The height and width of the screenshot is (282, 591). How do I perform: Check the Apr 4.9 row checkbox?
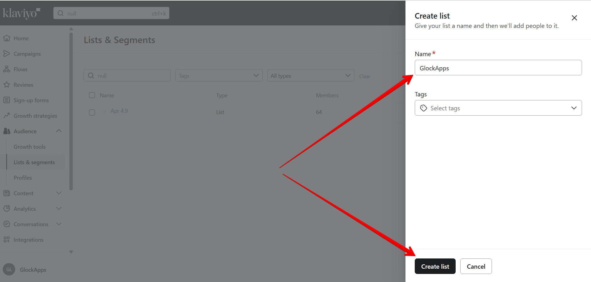coord(92,112)
